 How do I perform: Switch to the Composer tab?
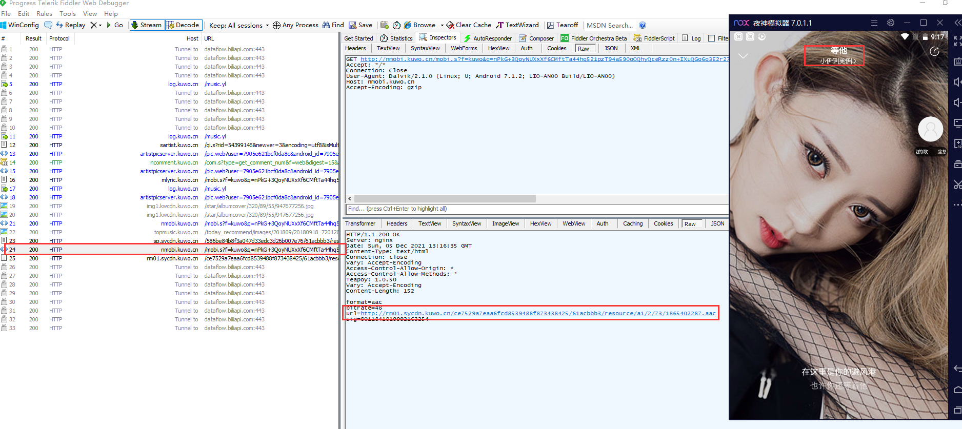click(x=536, y=38)
